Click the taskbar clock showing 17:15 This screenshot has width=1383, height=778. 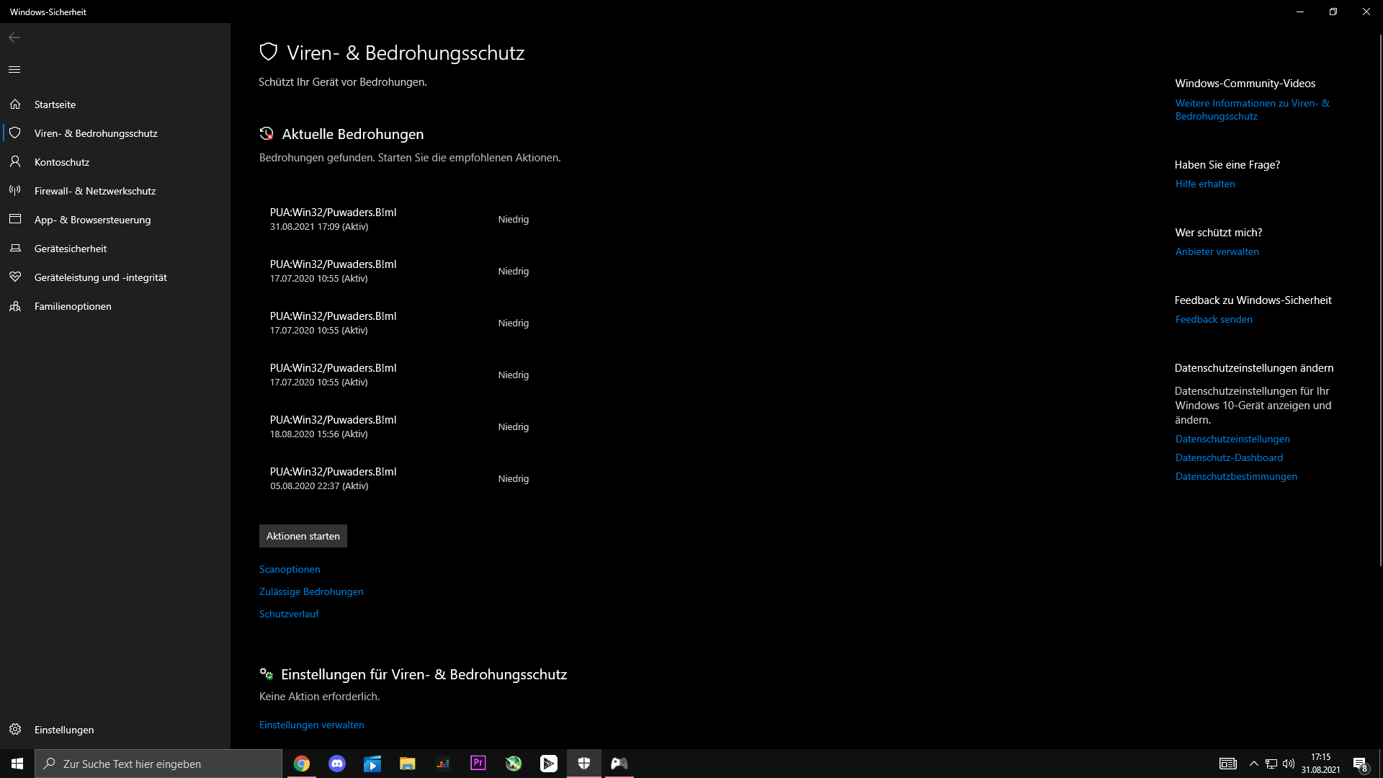click(x=1320, y=764)
